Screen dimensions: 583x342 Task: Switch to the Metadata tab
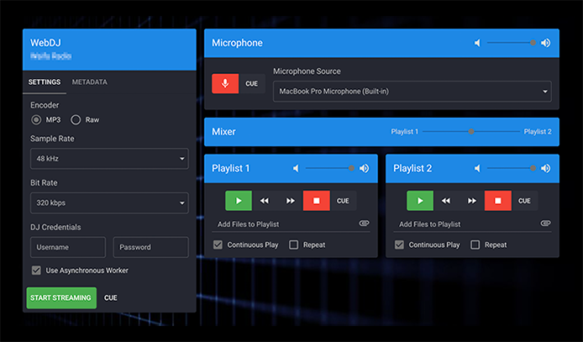click(x=89, y=82)
